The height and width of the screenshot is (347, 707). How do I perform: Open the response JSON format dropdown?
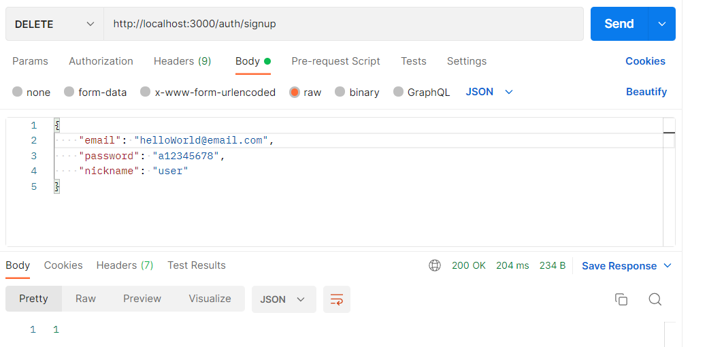pyautogui.click(x=284, y=299)
